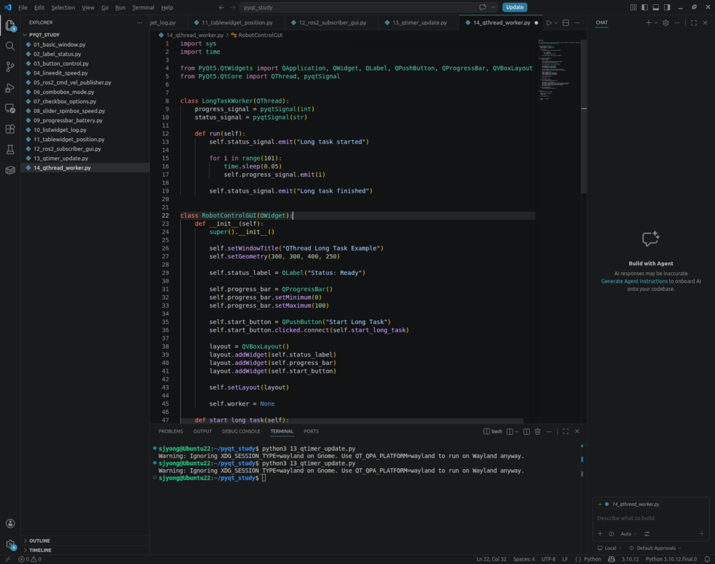
Task: Start a new chat with plus icon
Action: pos(649,23)
